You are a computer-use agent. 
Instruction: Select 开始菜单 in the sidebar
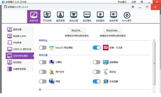pyautogui.click(x=20, y=43)
